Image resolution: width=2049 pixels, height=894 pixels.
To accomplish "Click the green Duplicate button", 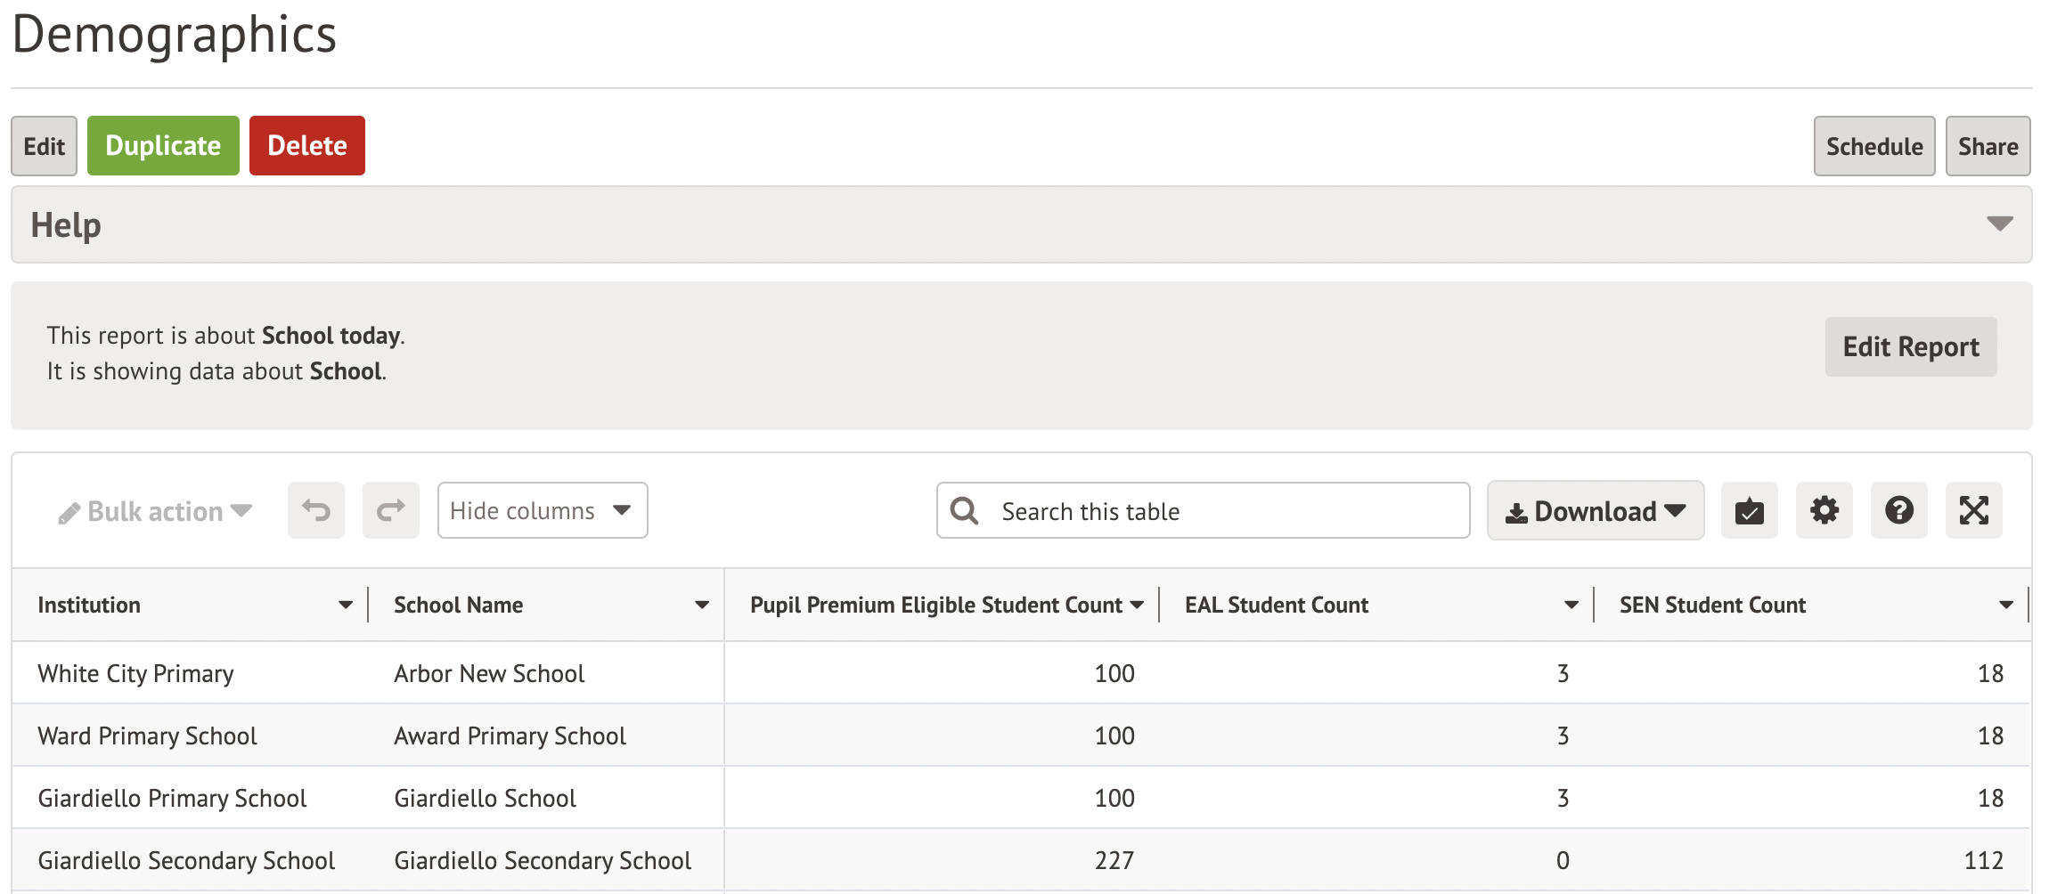I will [x=163, y=146].
